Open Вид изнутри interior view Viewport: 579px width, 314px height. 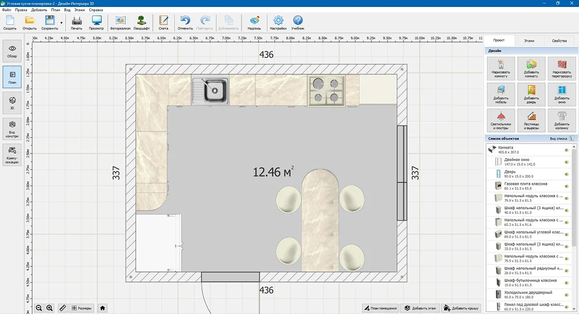coord(12,129)
